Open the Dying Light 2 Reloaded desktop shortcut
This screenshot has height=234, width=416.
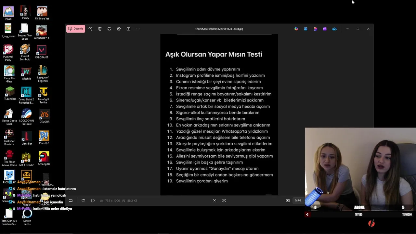(x=26, y=96)
